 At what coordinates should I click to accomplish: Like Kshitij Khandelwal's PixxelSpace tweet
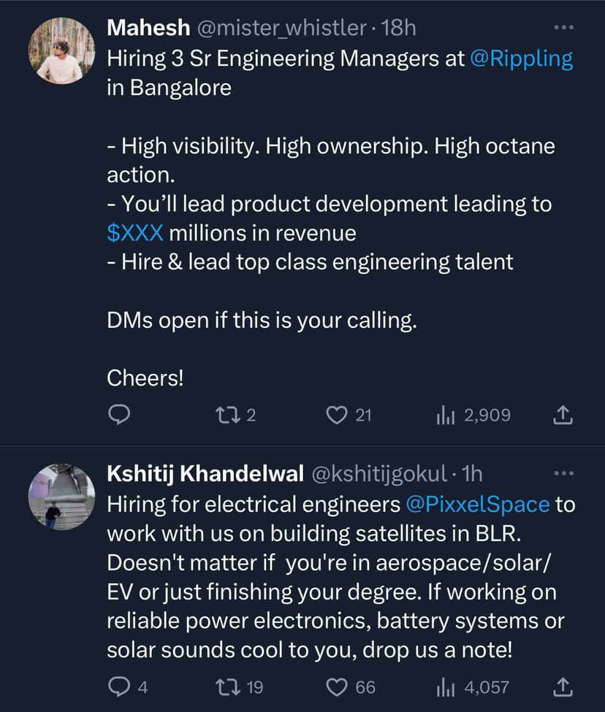pos(335,687)
